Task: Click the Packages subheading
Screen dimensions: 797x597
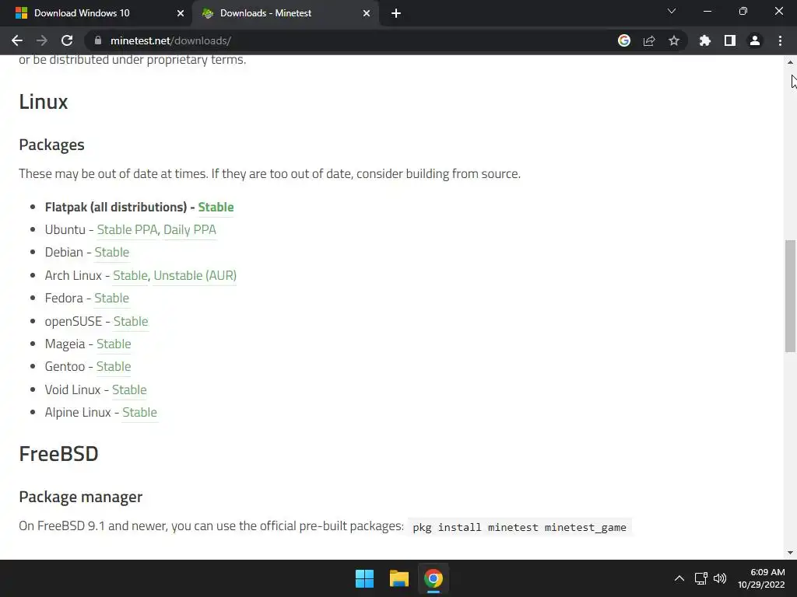Action: pyautogui.click(x=52, y=145)
